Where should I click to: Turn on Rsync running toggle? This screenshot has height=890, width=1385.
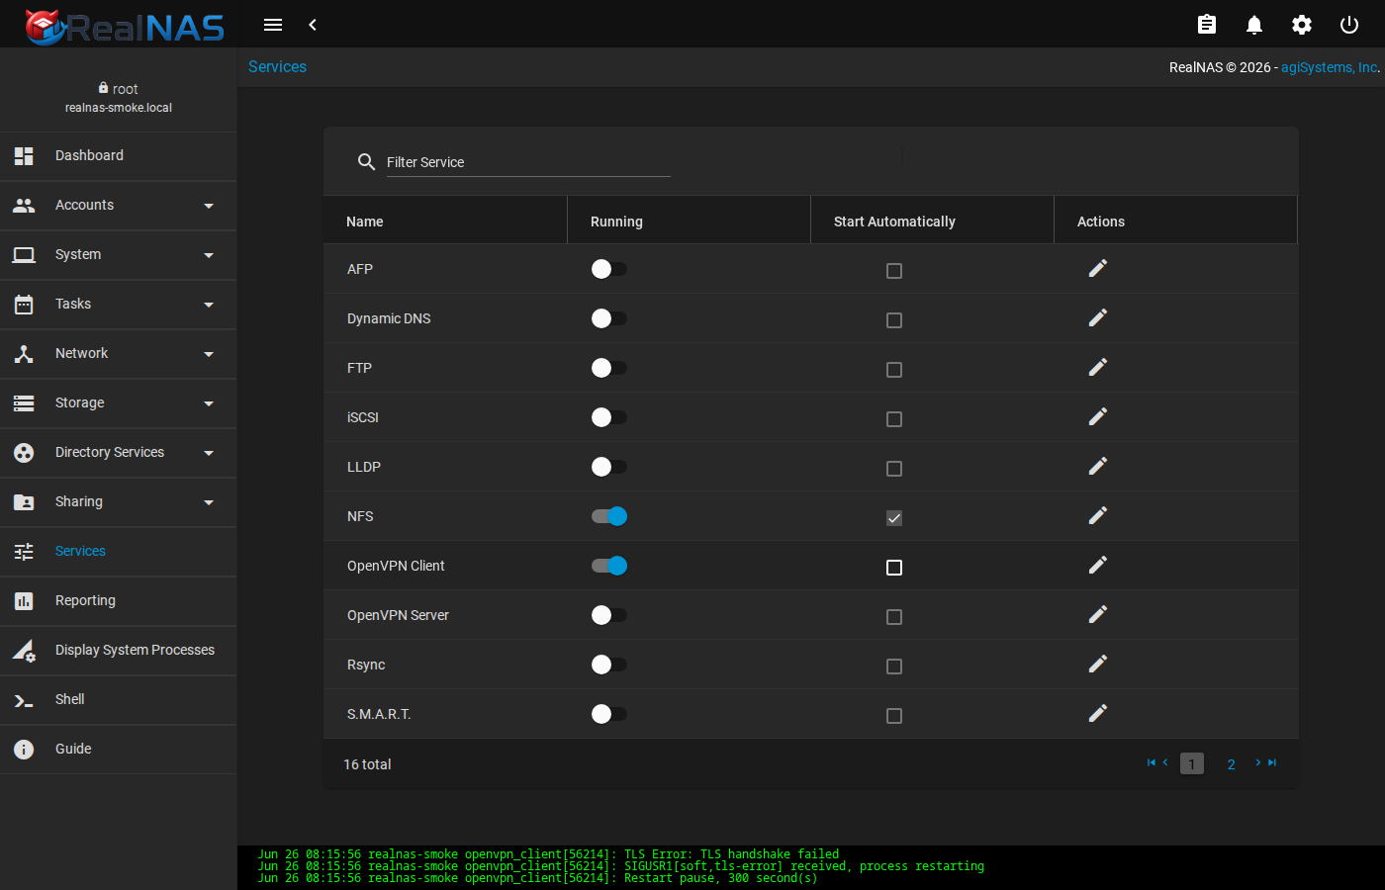coord(609,665)
